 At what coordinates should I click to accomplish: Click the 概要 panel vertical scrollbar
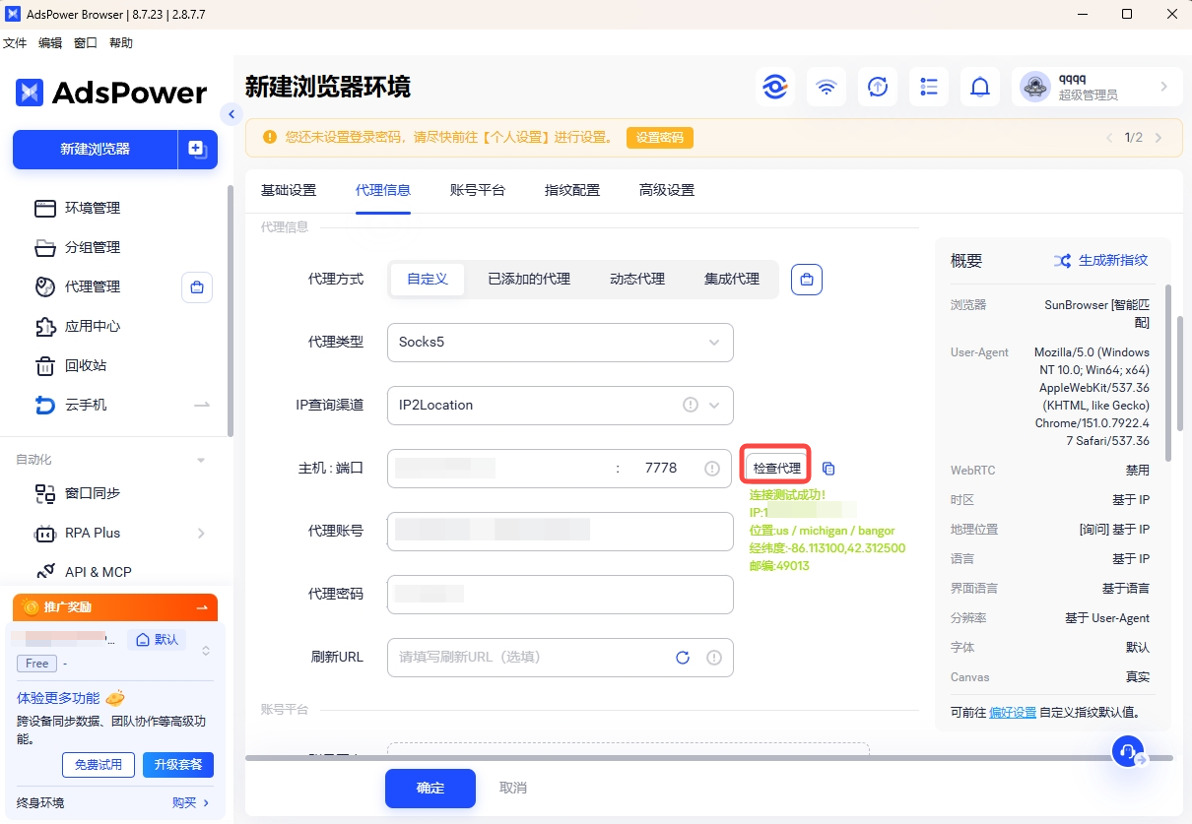1167,373
